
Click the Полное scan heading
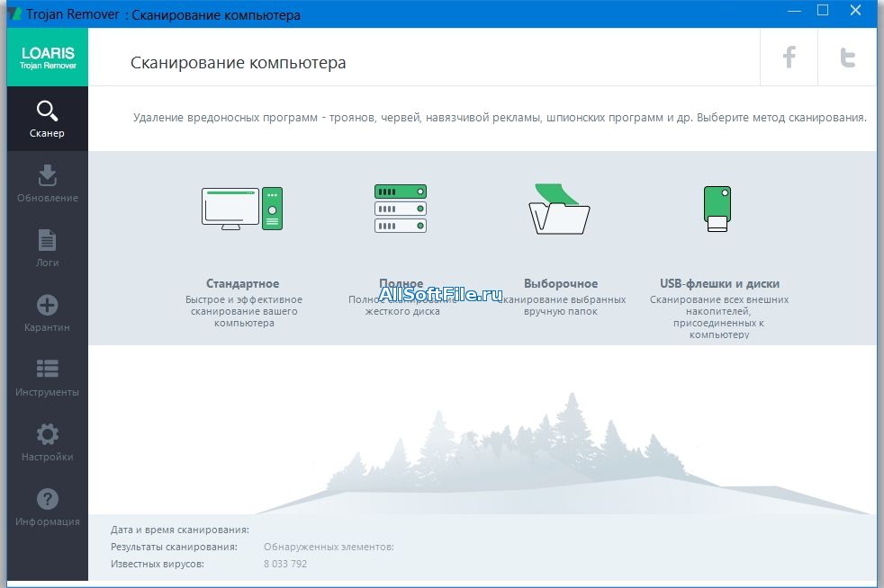[401, 282]
